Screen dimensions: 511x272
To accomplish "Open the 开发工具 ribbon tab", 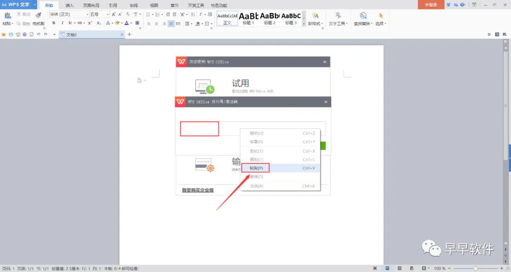I will tap(196, 5).
